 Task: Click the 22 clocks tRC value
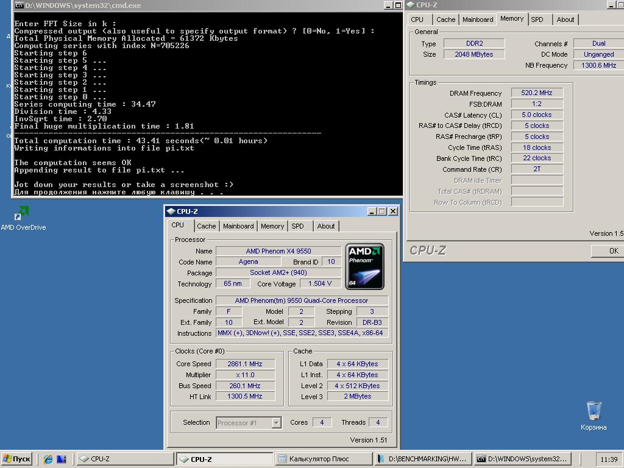point(537,158)
